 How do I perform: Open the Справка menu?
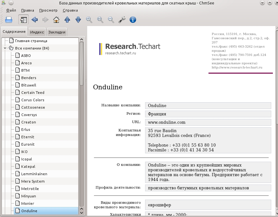70,10
